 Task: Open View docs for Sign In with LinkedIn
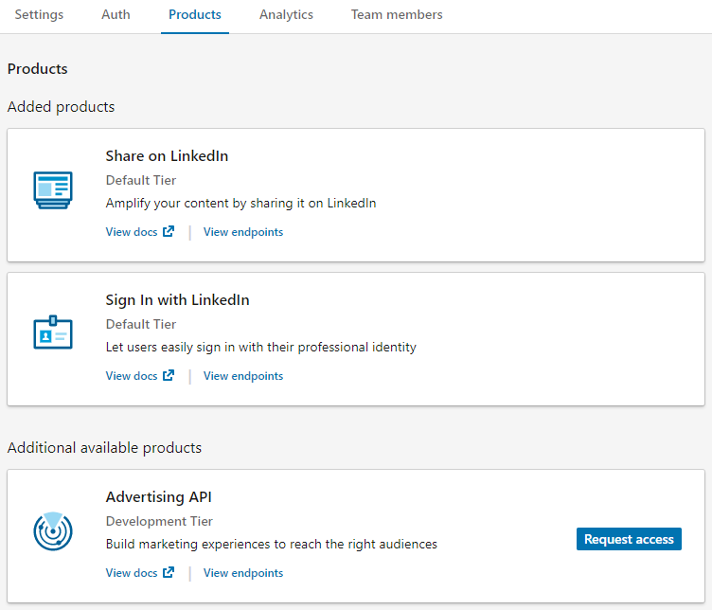(132, 376)
